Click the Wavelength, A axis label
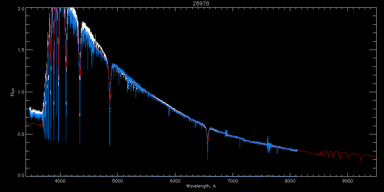This screenshot has width=384, height=192. pos(201,186)
